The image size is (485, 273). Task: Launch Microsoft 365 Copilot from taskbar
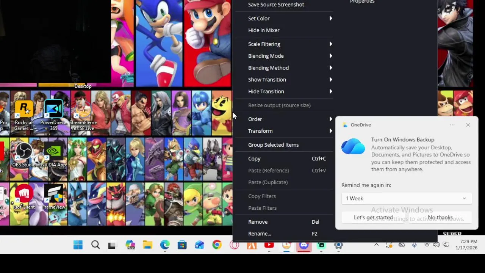pyautogui.click(x=130, y=245)
